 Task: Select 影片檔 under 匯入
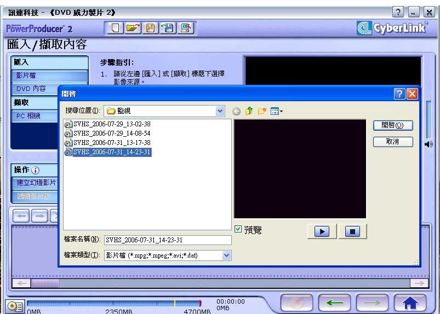click(x=50, y=75)
